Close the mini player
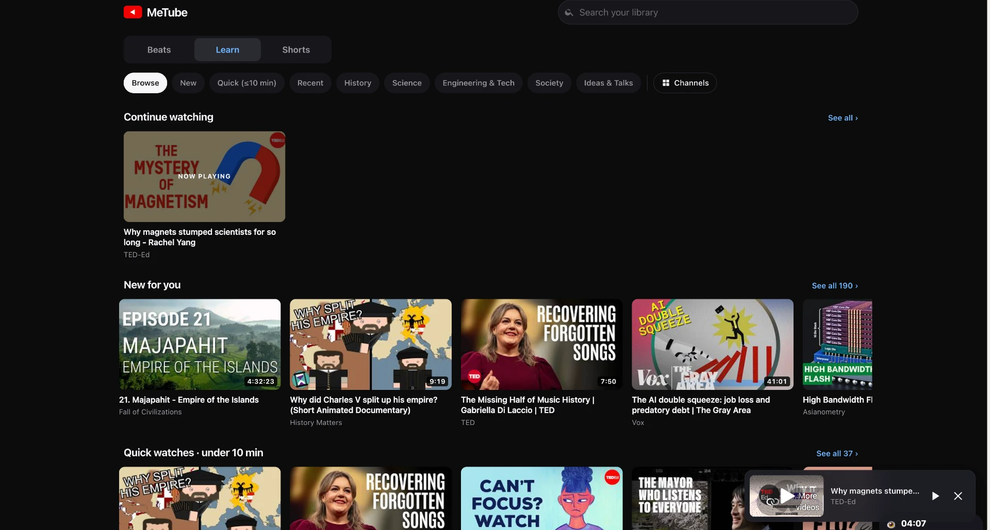Screen dimensions: 990x530 (x=958, y=496)
